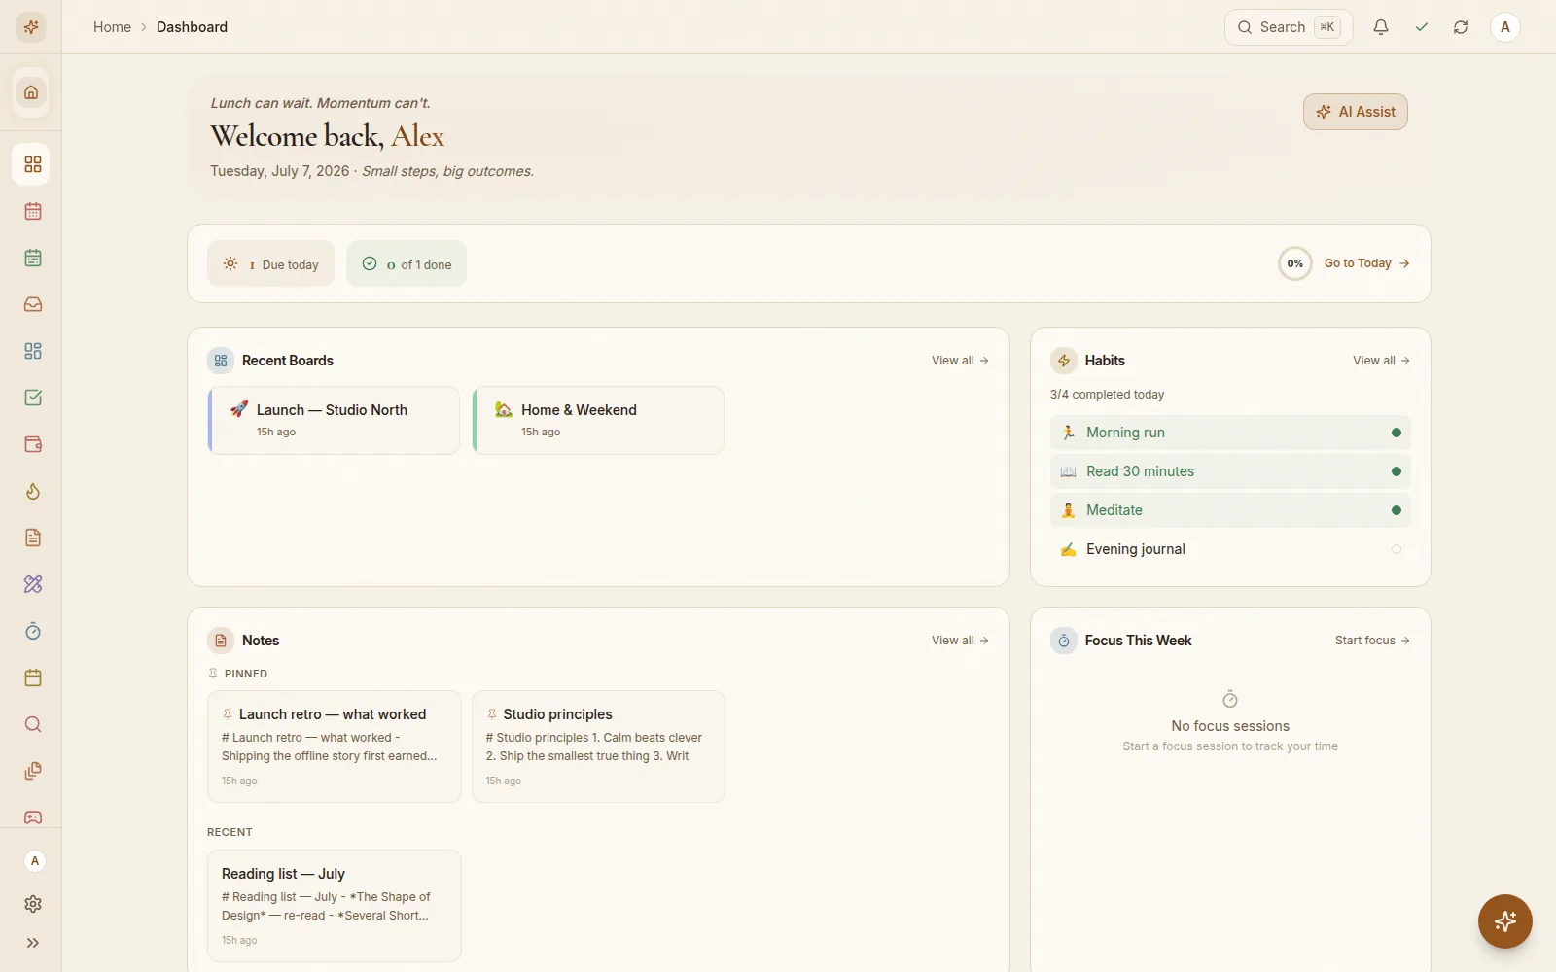1556x972 pixels.
Task: Open the purple pencil-ruler icon in sidebar
Action: point(33,584)
